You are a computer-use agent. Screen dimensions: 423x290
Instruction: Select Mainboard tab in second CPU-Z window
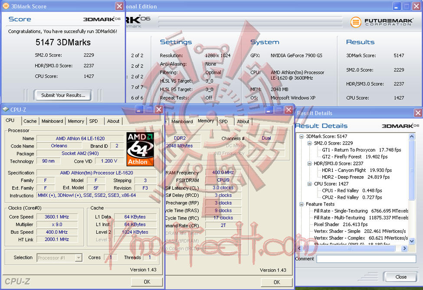click(x=182, y=122)
